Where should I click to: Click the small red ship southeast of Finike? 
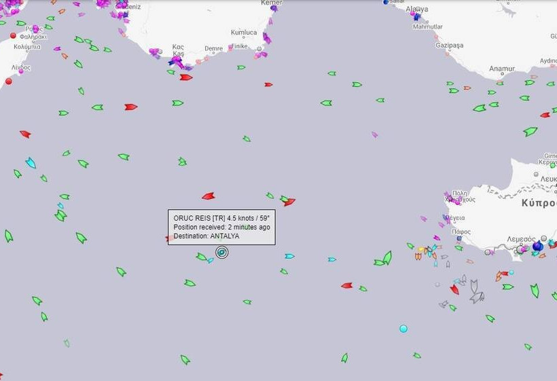(268, 84)
